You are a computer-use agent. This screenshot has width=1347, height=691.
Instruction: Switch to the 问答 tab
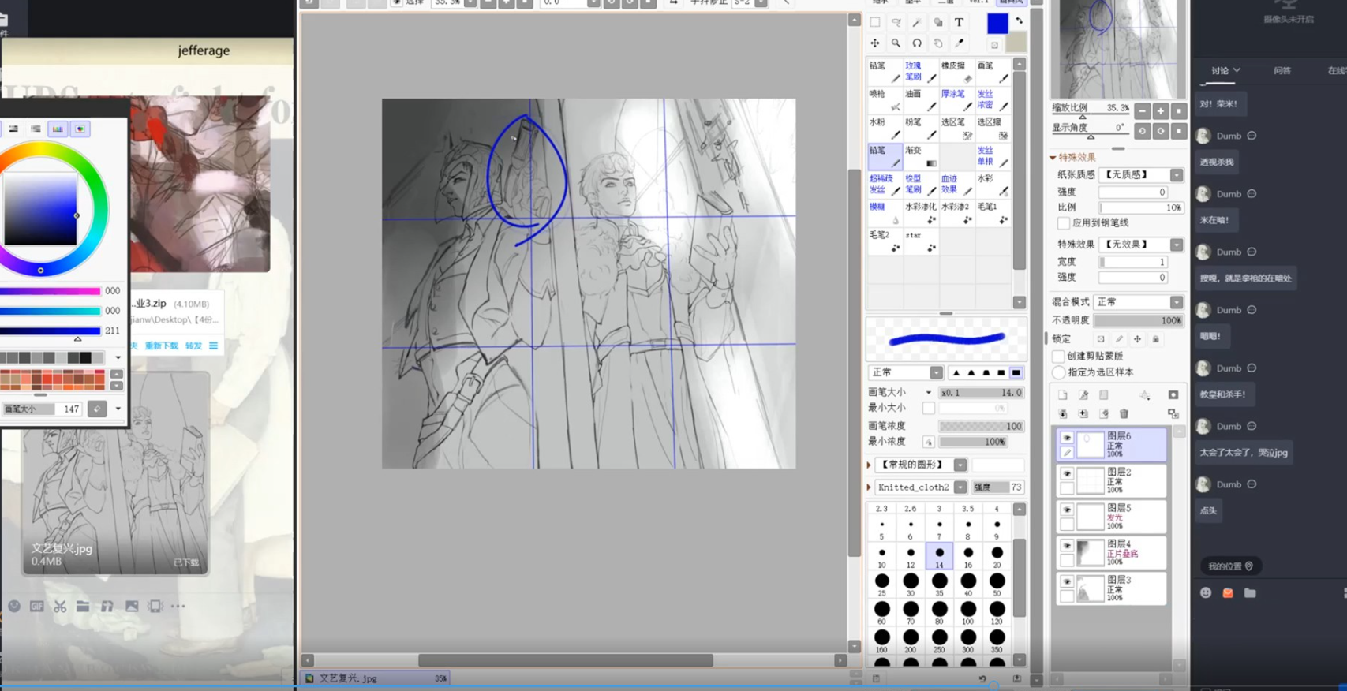1282,71
